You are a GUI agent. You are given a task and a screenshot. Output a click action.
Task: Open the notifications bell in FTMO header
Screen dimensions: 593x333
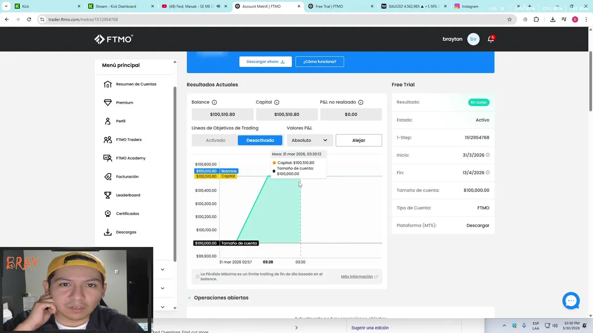pyautogui.click(x=491, y=39)
